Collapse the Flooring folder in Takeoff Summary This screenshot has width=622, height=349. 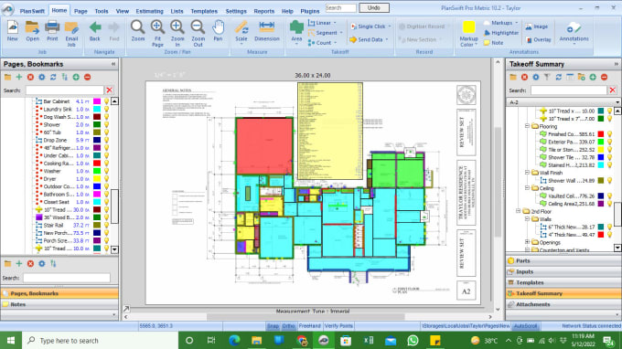coord(527,126)
